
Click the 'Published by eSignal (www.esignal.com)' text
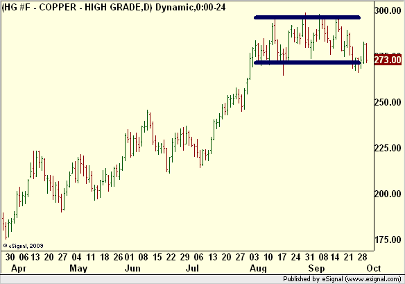pos(342,279)
